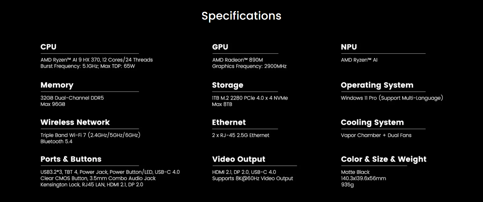Select the Storage section heading

(228, 85)
